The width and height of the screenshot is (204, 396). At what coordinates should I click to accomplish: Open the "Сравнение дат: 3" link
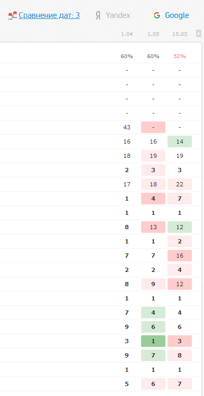tap(49, 15)
